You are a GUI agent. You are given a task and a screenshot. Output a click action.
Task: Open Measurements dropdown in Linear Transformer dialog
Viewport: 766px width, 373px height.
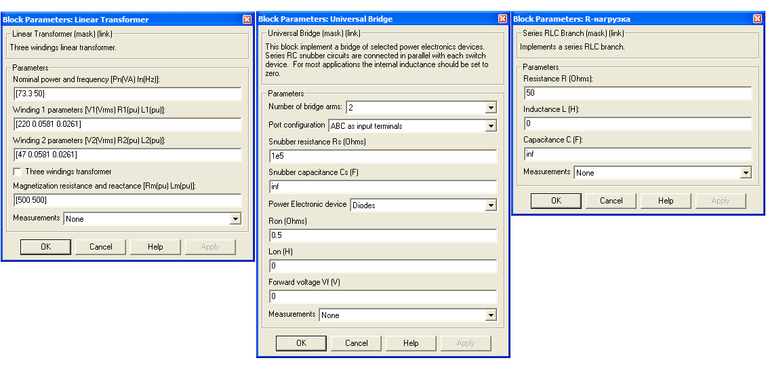[x=235, y=219]
